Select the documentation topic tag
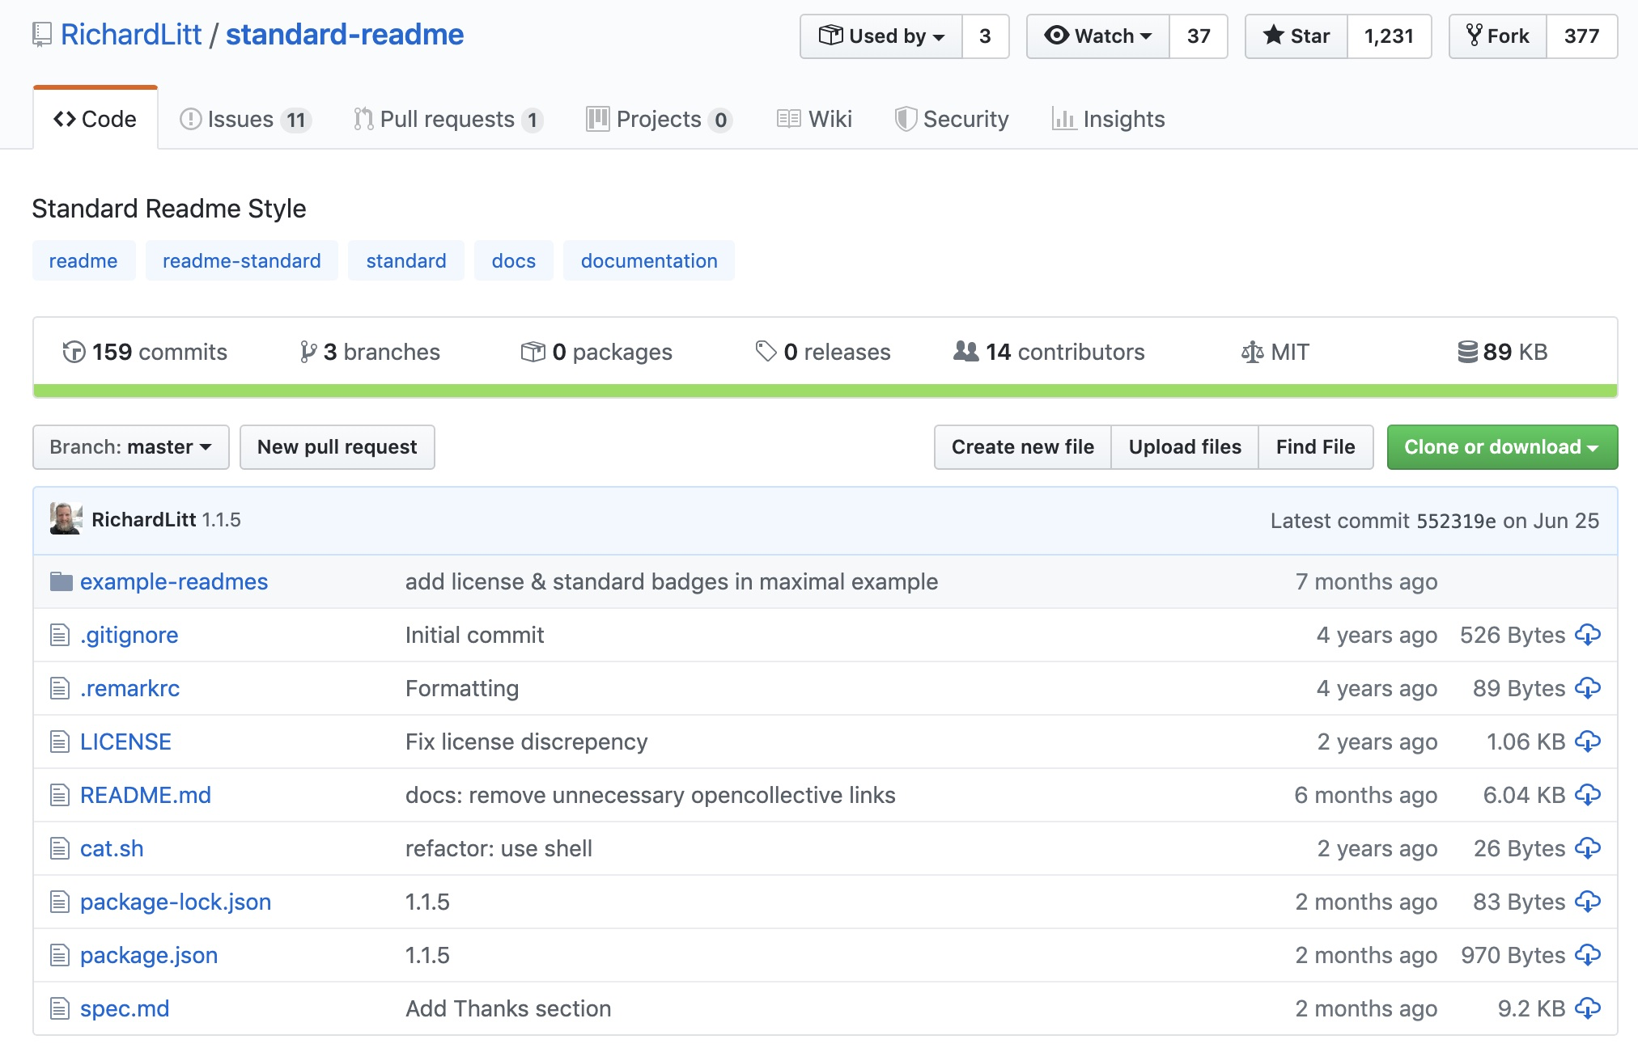The height and width of the screenshot is (1048, 1638). pos(648,261)
